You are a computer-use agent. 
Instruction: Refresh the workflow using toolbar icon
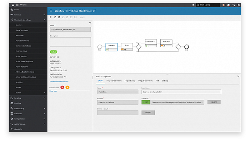click(59, 17)
